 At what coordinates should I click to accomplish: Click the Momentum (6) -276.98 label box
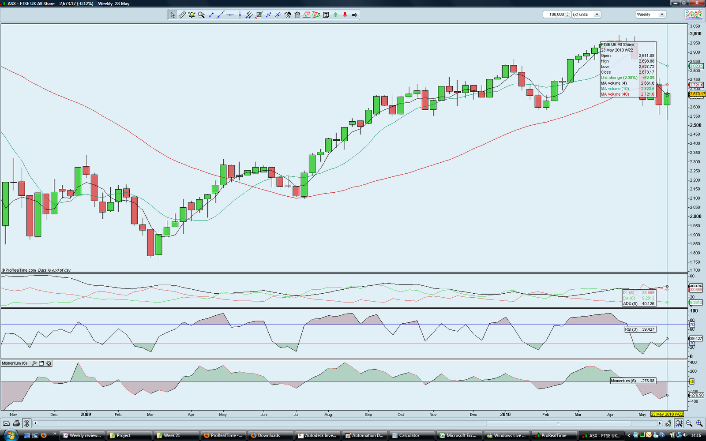633,381
